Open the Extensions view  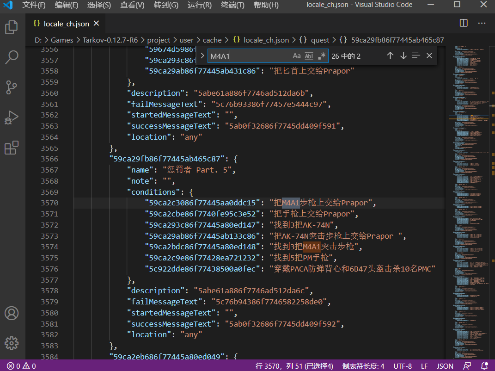pos(12,148)
